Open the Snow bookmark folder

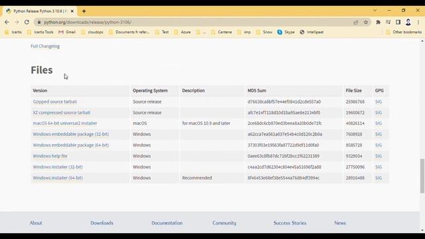[264, 32]
